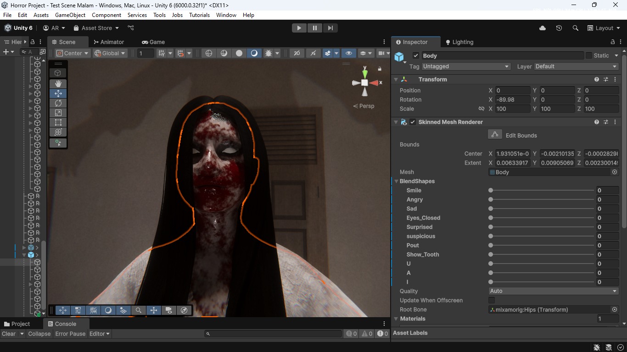
Task: Click the shaded draw mode icon
Action: [x=254, y=53]
